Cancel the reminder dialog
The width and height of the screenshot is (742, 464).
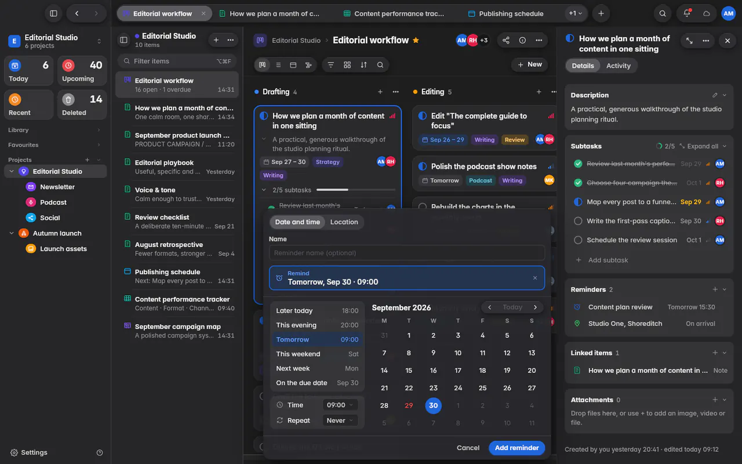pyautogui.click(x=468, y=448)
